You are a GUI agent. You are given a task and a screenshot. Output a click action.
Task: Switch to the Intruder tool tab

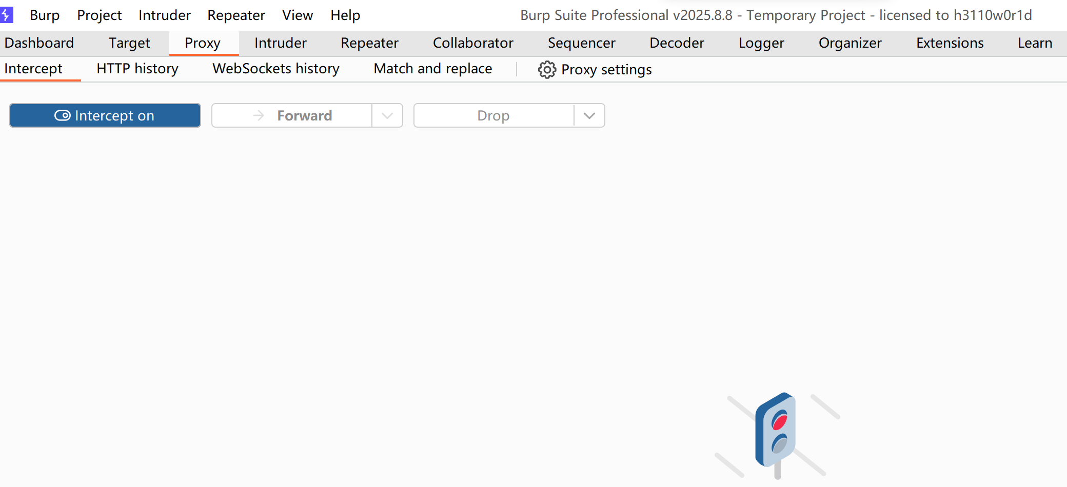click(281, 43)
